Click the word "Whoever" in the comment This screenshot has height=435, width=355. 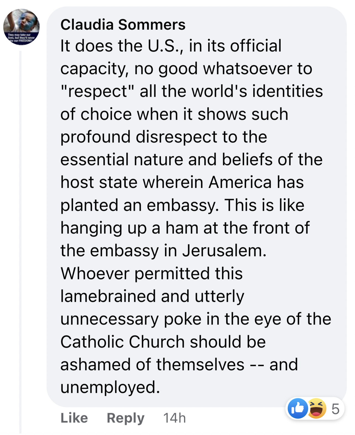95,273
